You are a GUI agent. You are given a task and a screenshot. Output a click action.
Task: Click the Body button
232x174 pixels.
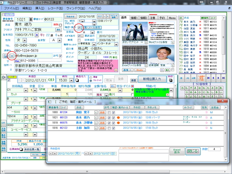tap(140, 70)
